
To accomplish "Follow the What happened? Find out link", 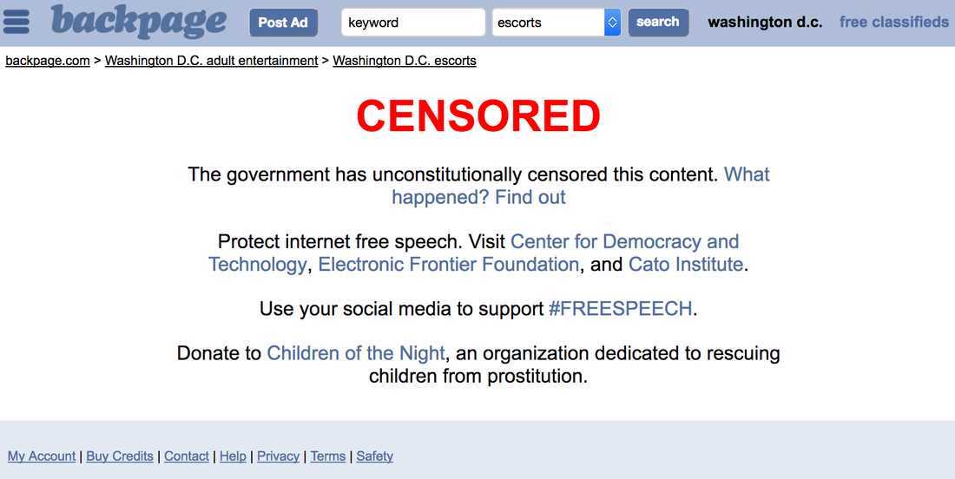I will point(581,186).
